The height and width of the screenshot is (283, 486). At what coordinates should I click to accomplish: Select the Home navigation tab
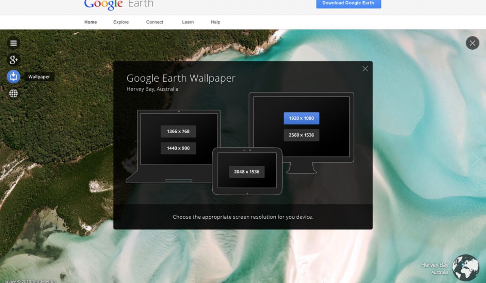pyautogui.click(x=90, y=22)
